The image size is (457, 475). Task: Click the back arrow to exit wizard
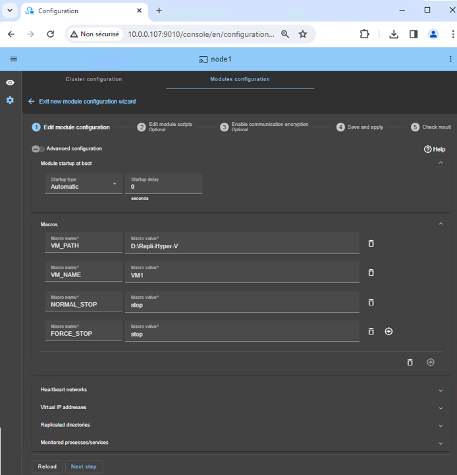point(31,102)
